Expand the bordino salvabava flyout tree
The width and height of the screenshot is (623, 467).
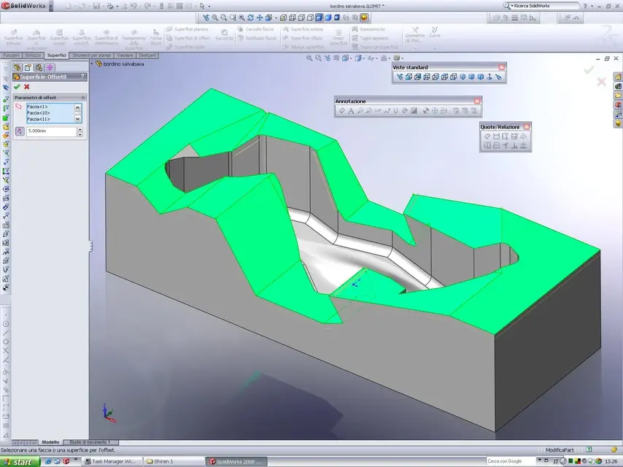pos(93,63)
